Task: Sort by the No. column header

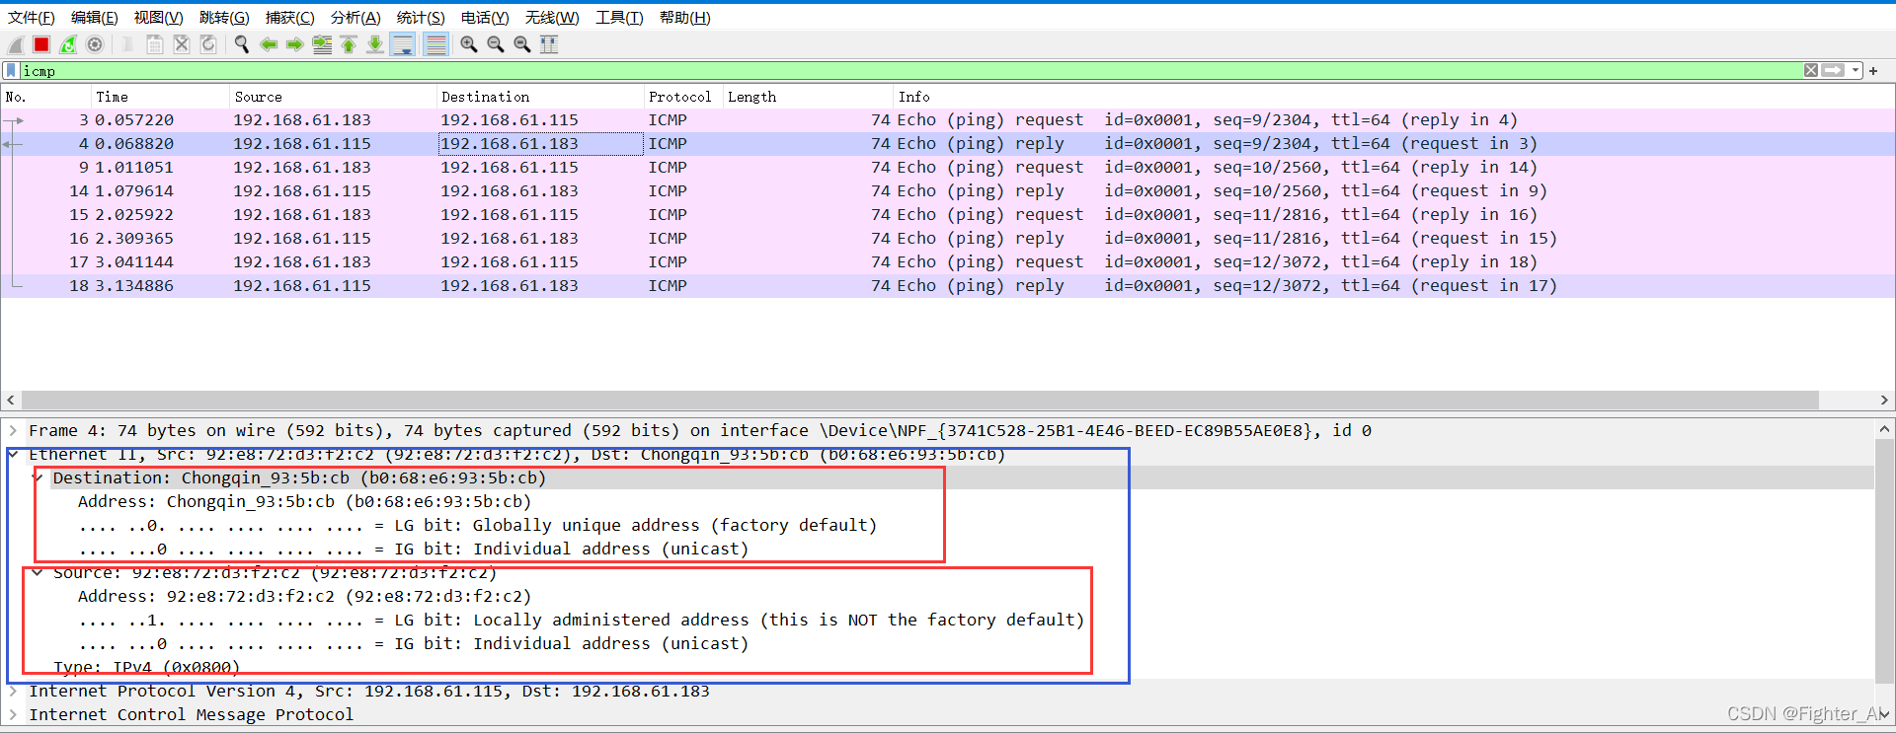Action: point(45,97)
